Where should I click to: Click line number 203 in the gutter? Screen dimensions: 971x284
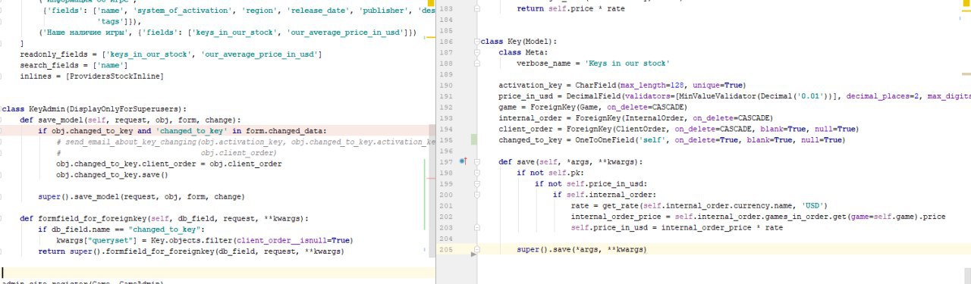446,227
